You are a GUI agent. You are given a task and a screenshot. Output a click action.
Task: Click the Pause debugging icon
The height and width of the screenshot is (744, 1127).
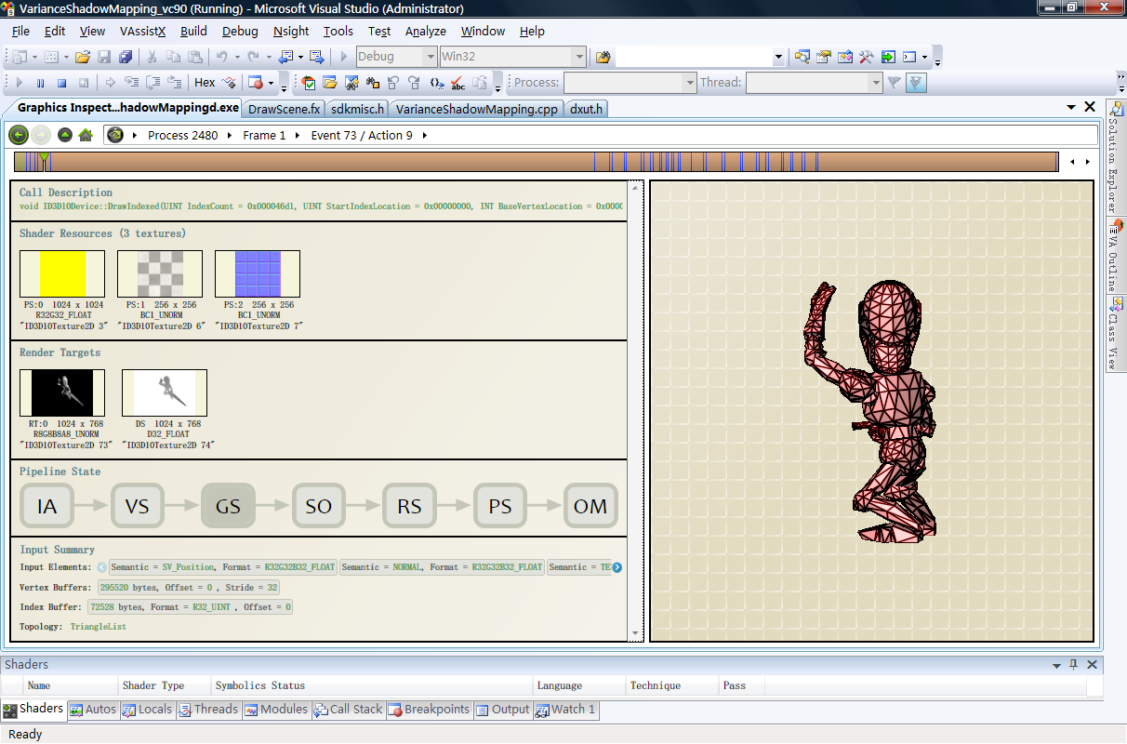tap(40, 83)
